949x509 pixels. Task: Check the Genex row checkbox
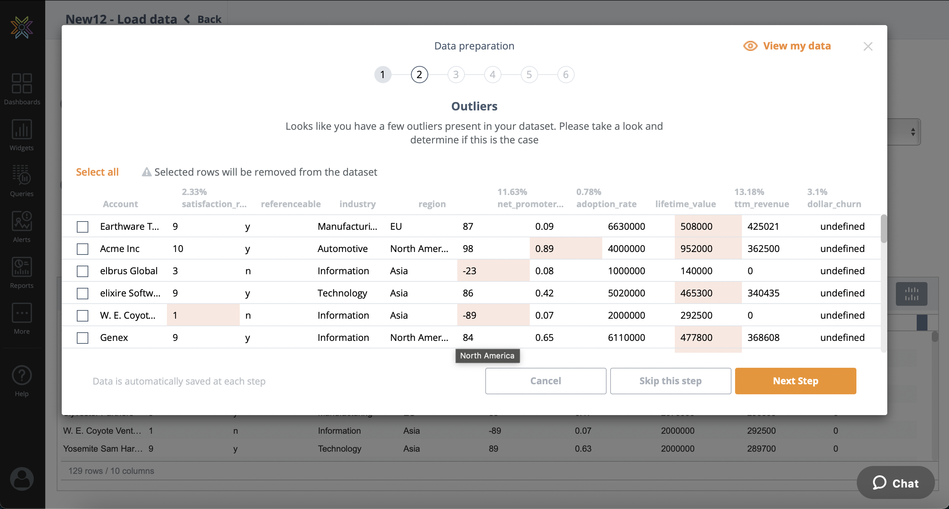(83, 338)
